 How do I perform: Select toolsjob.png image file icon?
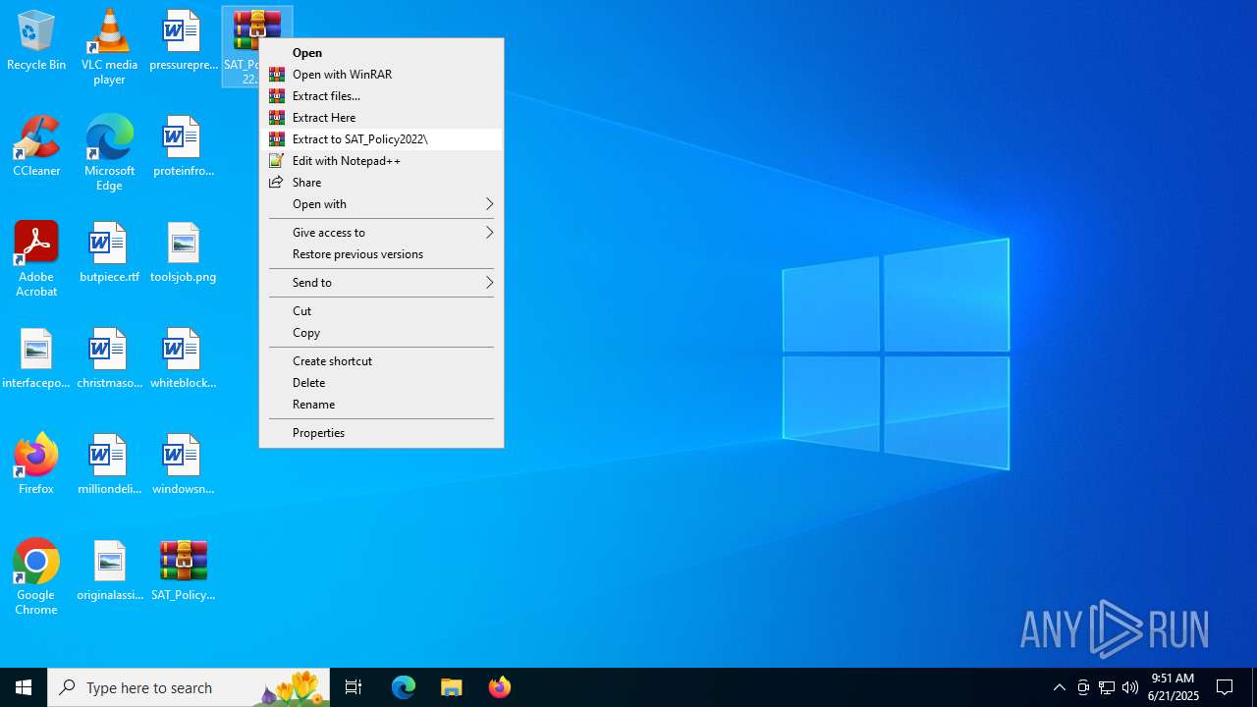183,253
